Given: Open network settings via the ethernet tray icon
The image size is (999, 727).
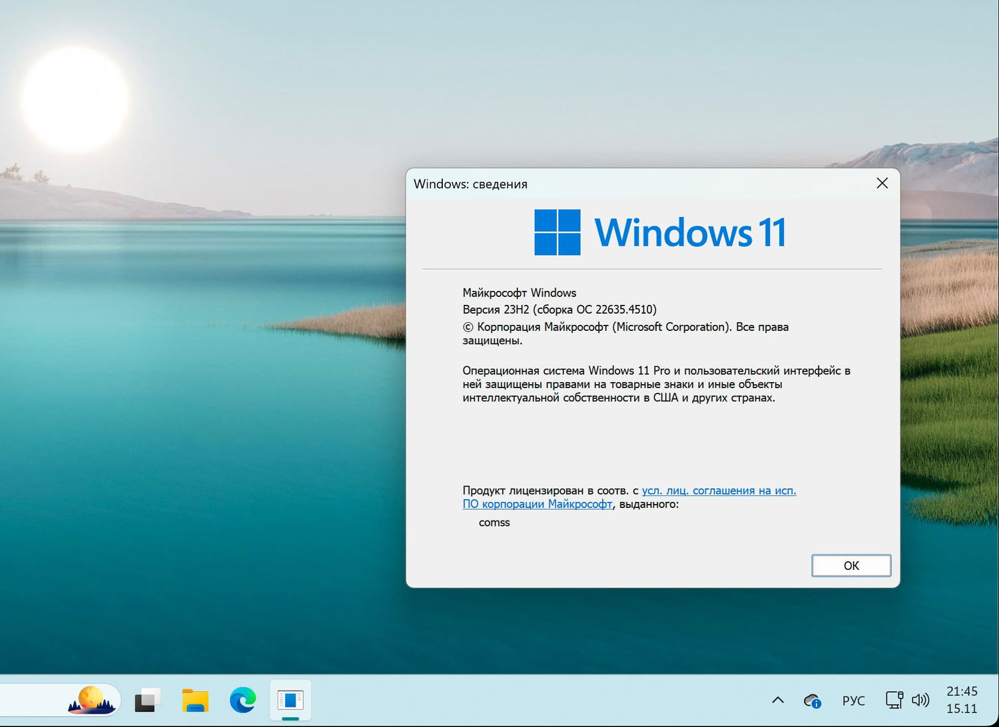Looking at the screenshot, I should click(x=893, y=700).
